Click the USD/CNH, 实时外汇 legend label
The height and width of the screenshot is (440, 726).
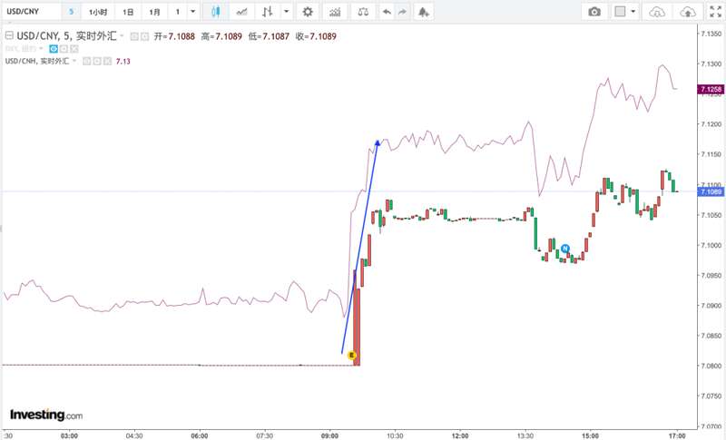click(x=37, y=61)
